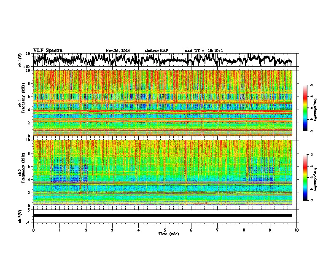Click time axis tick label "9"
This screenshot has height=258, width=334.
[270, 230]
